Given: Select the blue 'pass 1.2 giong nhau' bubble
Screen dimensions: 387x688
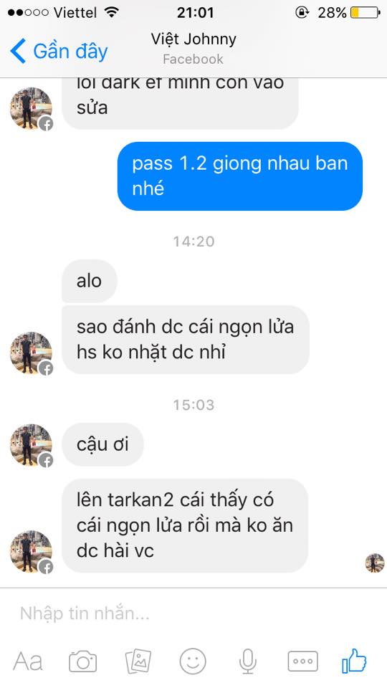Looking at the screenshot, I should (x=240, y=176).
